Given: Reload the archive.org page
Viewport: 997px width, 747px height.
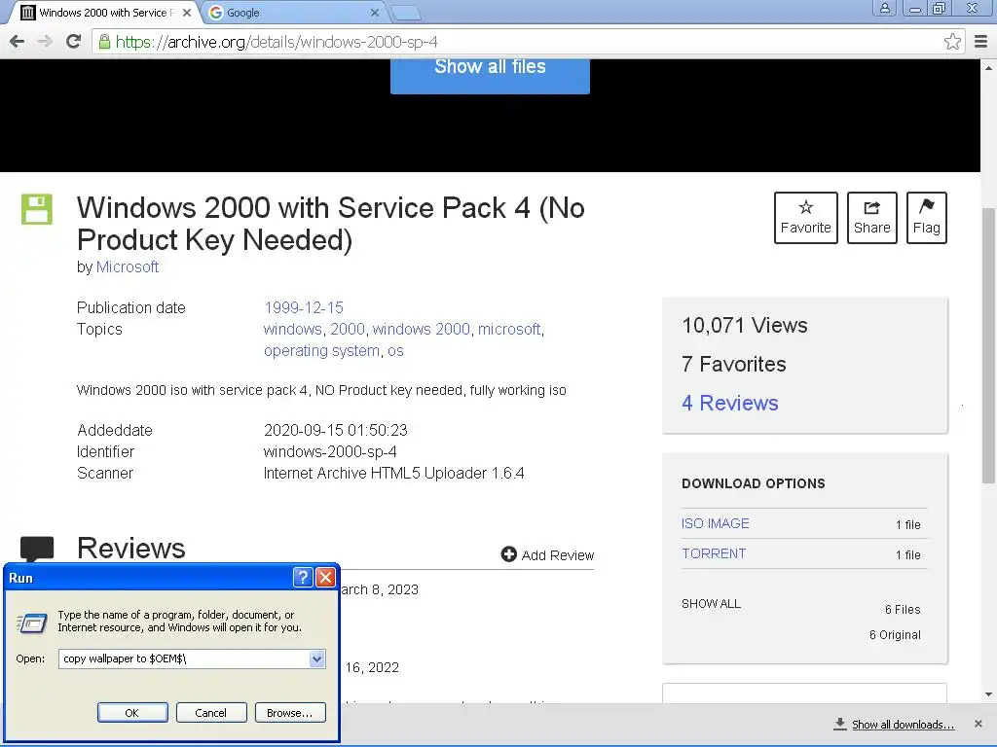Looking at the screenshot, I should point(73,42).
